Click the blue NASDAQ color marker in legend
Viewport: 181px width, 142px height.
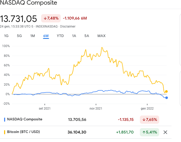(5, 120)
